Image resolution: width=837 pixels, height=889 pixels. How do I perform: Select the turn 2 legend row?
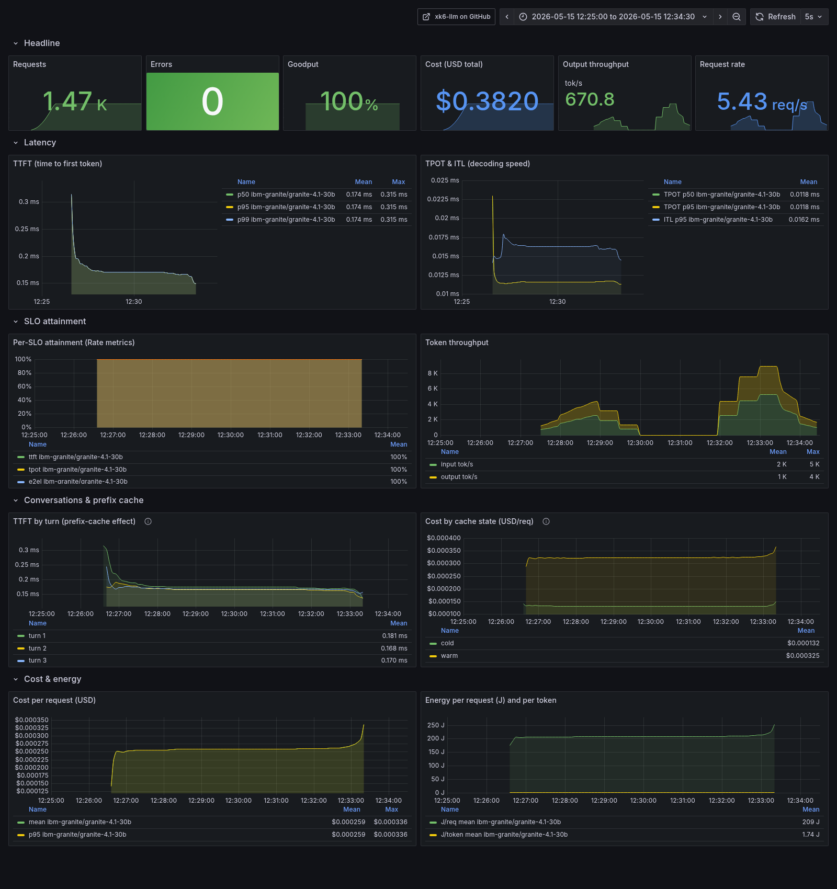coord(212,648)
